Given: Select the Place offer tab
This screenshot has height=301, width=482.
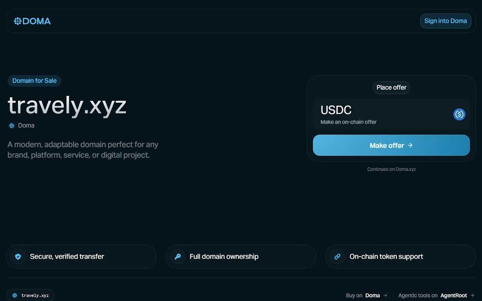Looking at the screenshot, I should pos(391,87).
